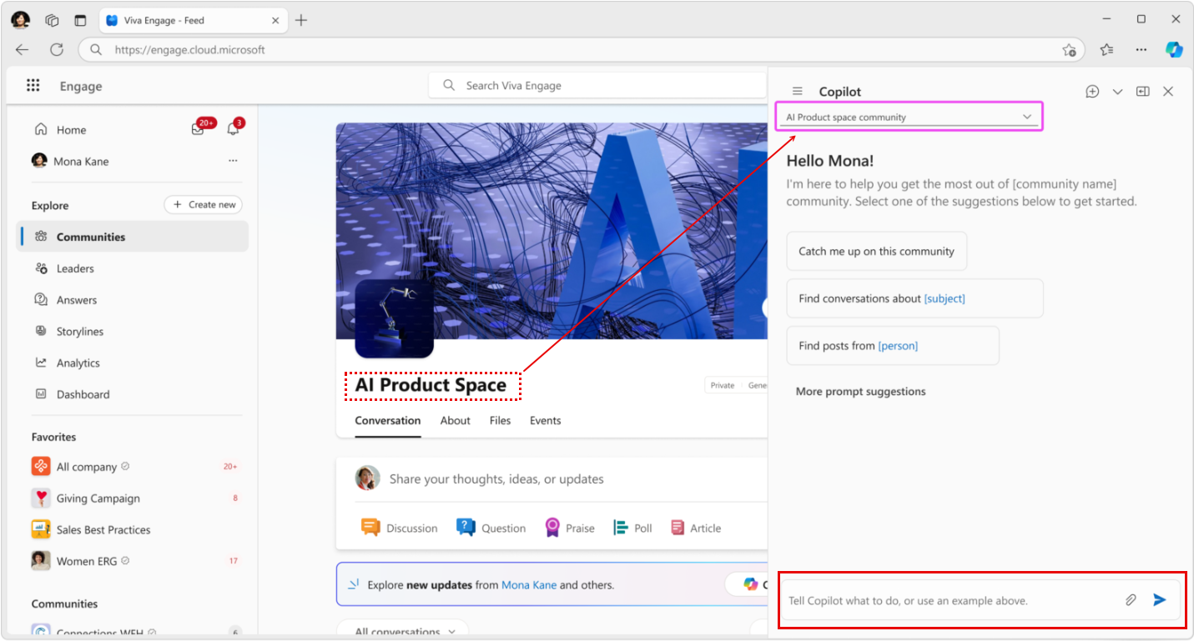Click Catch me up on this community

pyautogui.click(x=876, y=251)
